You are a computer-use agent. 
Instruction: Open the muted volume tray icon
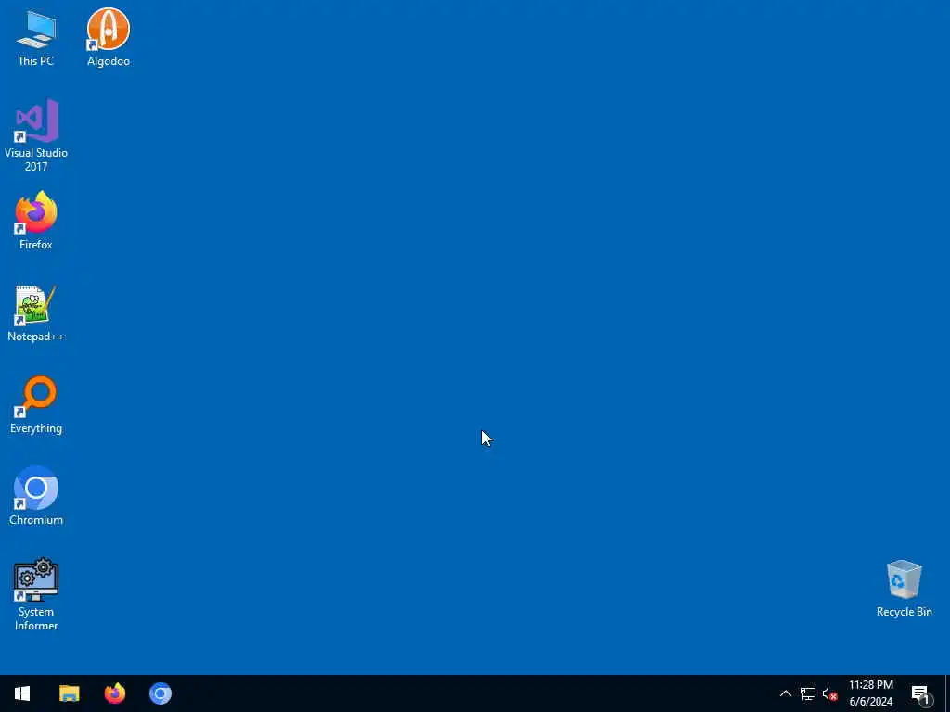point(829,693)
